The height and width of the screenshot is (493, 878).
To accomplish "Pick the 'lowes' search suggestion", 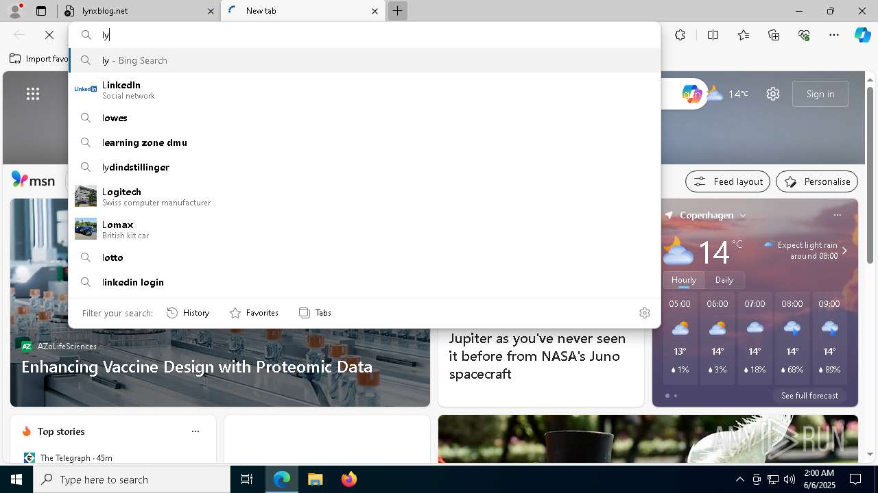I will 364,118.
